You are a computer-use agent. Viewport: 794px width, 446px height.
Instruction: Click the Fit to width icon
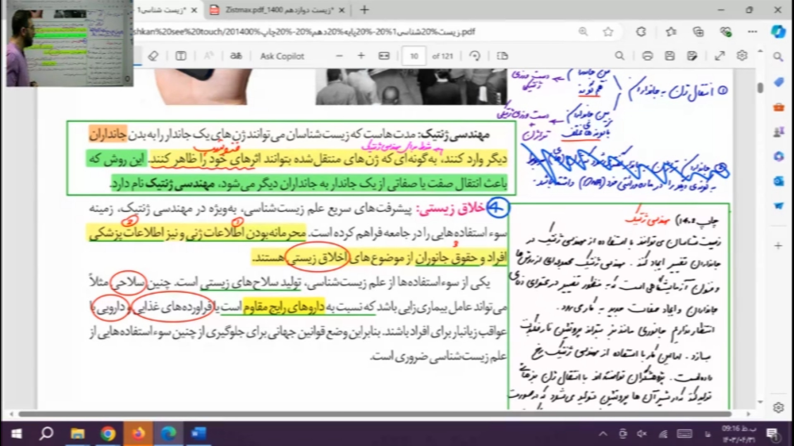pyautogui.click(x=384, y=56)
